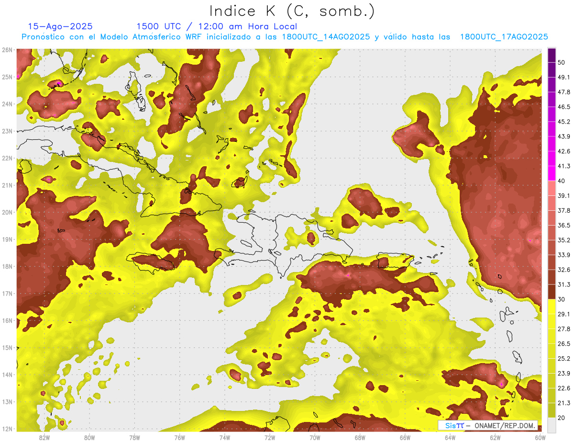Click the 74W longitude label
The image size is (574, 444).
tap(225, 437)
